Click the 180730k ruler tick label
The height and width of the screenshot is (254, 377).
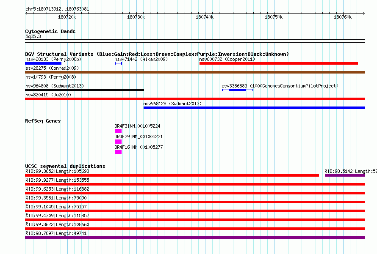[136, 17]
